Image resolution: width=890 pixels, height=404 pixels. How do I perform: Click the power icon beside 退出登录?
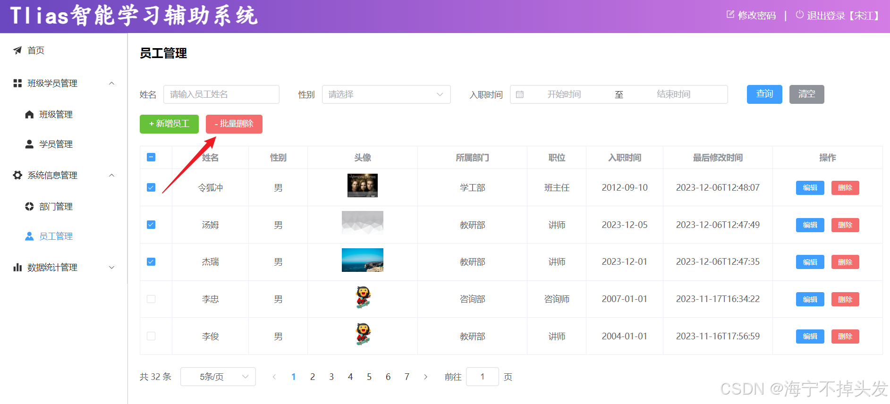[x=799, y=15]
